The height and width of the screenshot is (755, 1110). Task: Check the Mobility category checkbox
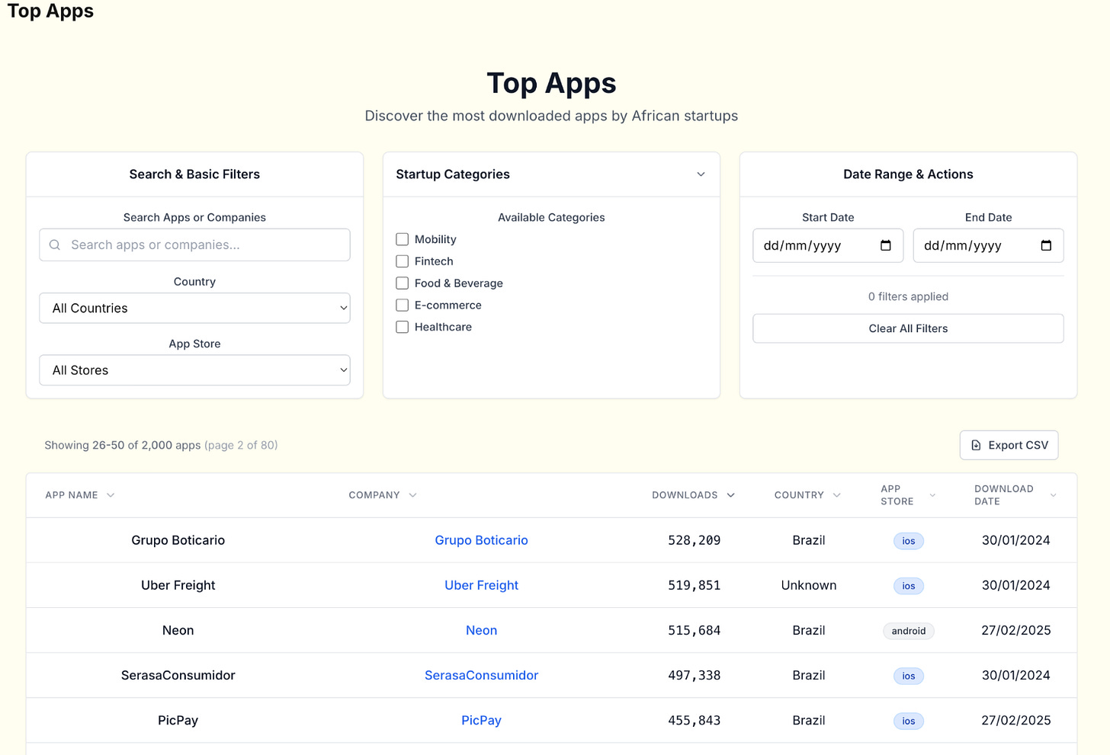tap(403, 239)
